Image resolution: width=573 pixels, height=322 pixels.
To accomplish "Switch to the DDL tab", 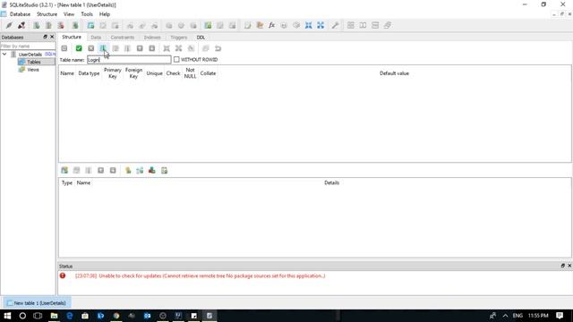I will click(201, 38).
